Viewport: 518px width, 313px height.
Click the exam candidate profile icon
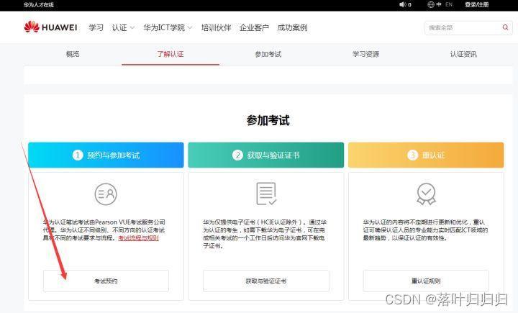click(x=106, y=194)
